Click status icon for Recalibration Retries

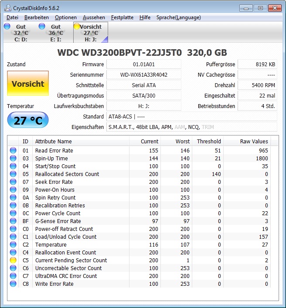(x=13, y=205)
